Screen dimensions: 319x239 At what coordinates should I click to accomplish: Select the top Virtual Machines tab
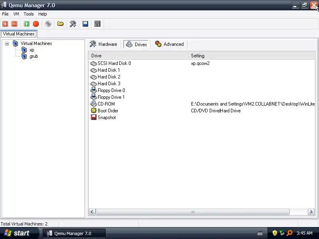[19, 34]
